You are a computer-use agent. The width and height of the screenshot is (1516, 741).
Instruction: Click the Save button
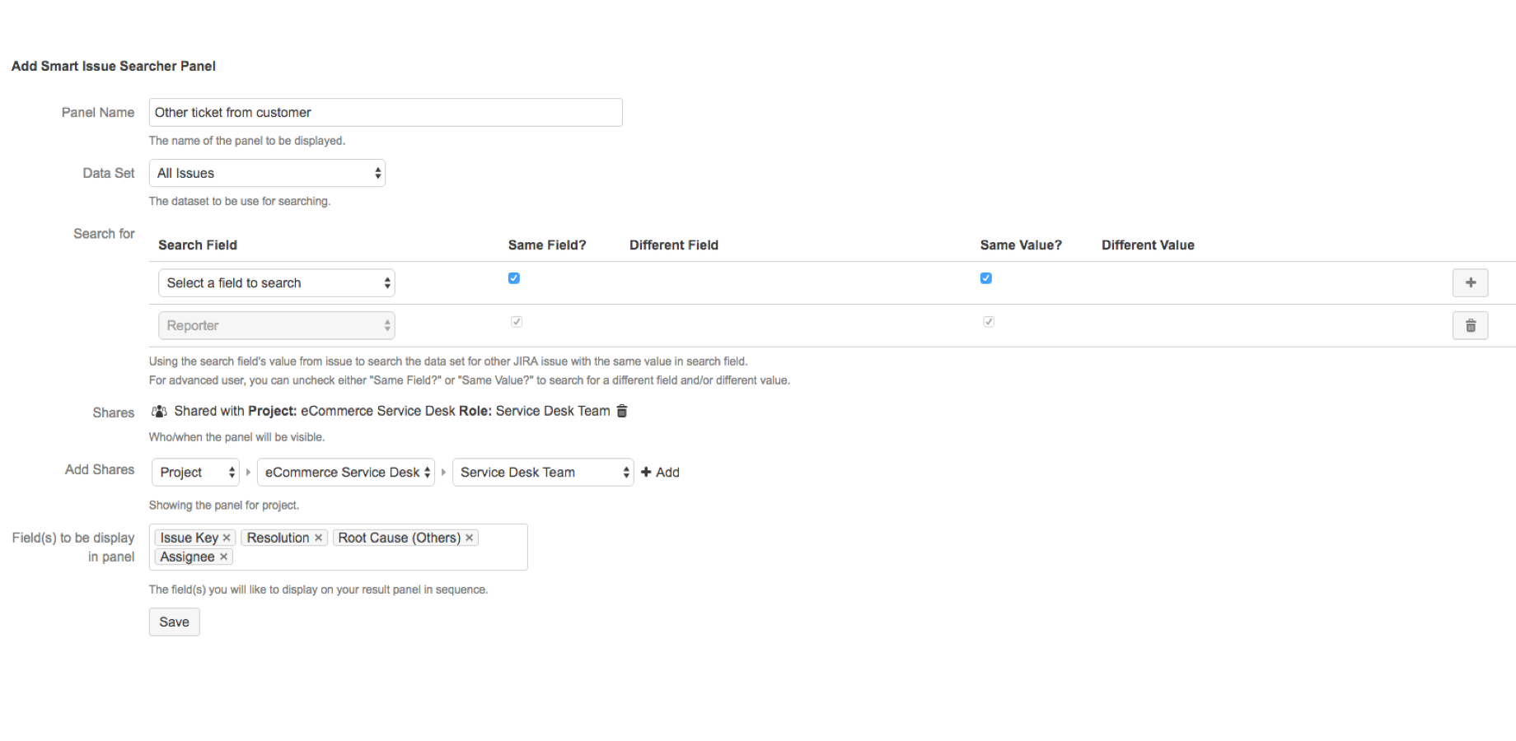pos(174,622)
